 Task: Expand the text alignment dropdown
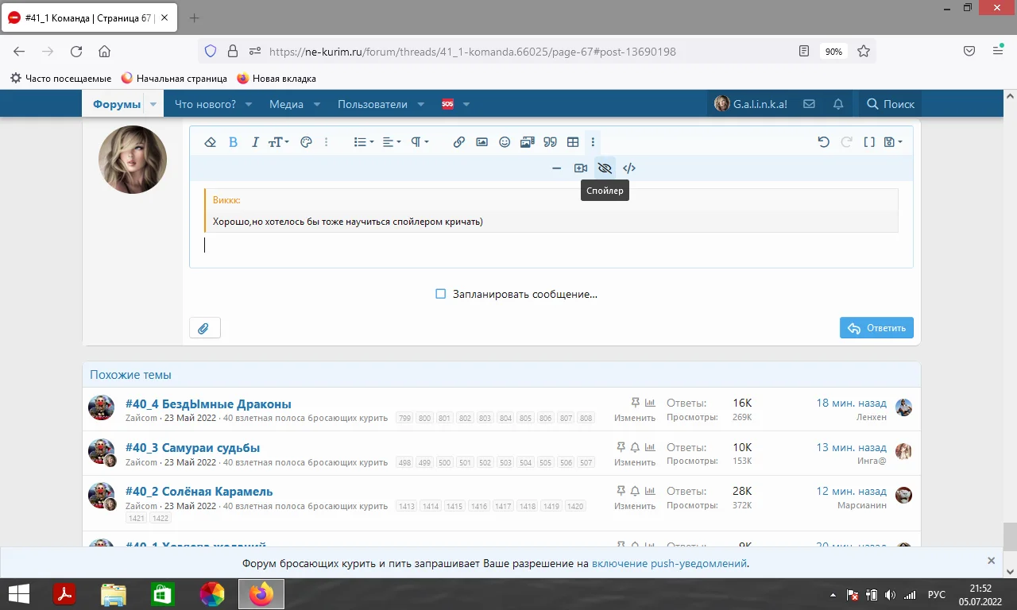click(x=392, y=142)
